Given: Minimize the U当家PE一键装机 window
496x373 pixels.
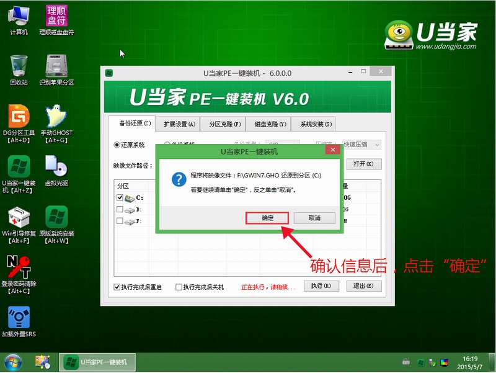Looking at the screenshot, I should [350, 72].
